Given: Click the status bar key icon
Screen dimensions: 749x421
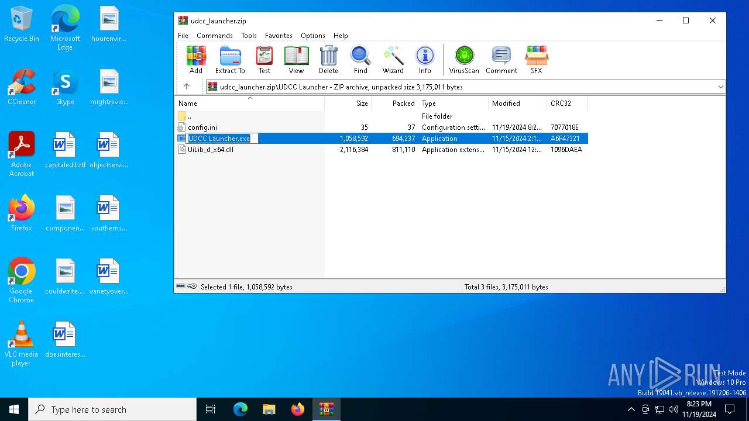Looking at the screenshot, I should (192, 287).
